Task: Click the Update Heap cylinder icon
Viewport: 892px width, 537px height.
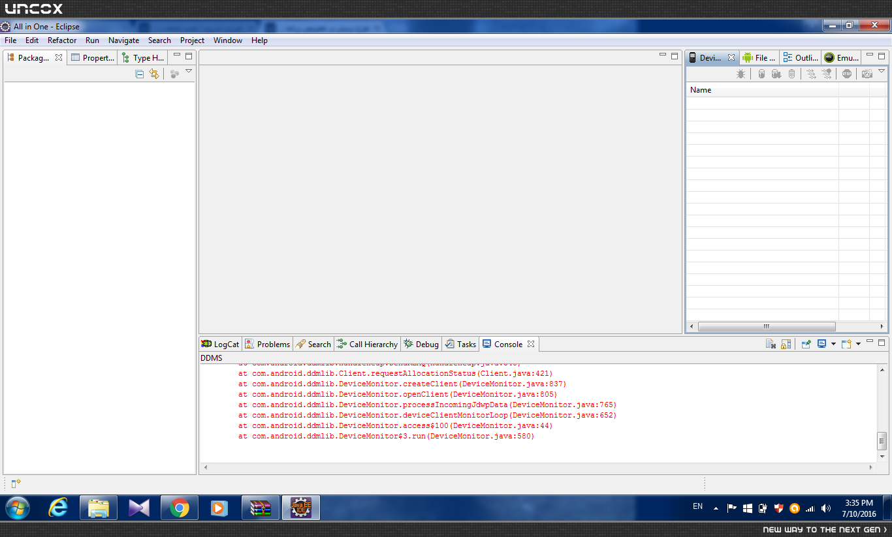Action: (761, 74)
